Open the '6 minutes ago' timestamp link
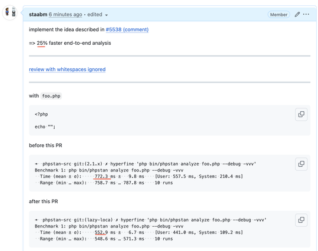 coord(65,15)
